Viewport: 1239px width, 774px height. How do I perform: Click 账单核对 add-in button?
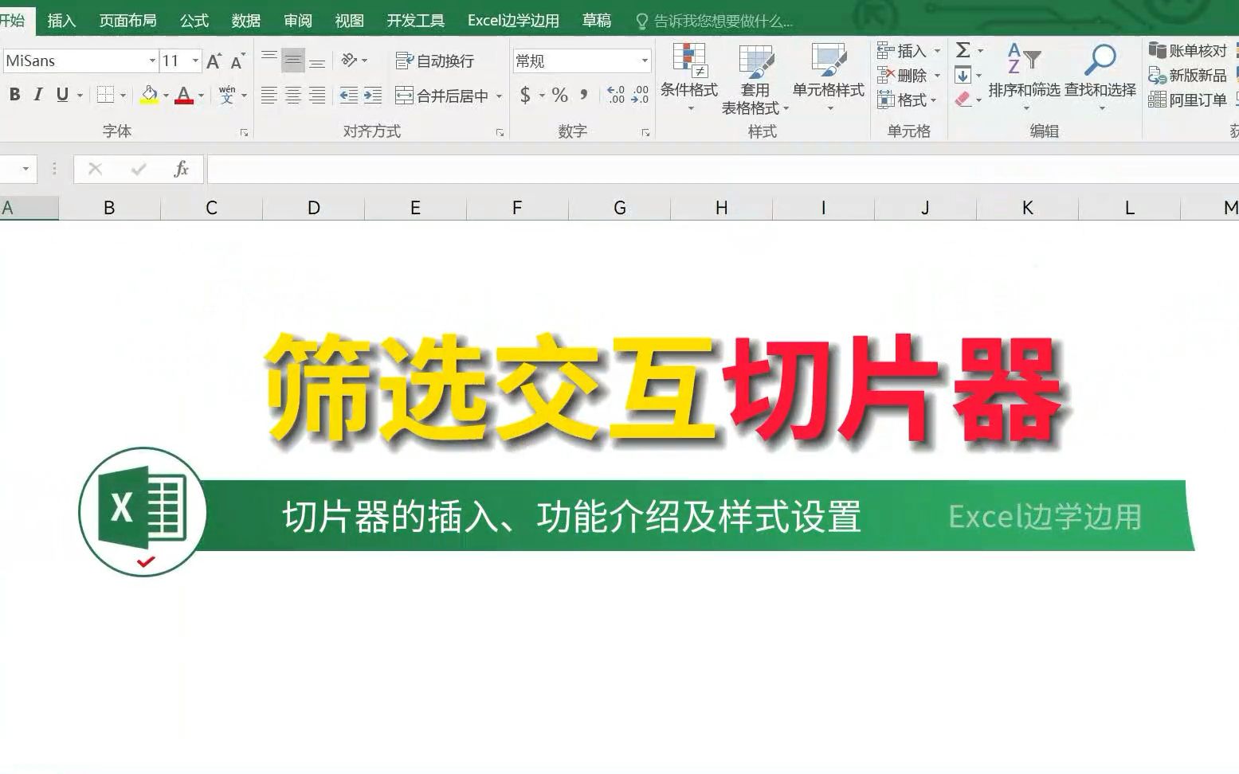[x=1188, y=50]
